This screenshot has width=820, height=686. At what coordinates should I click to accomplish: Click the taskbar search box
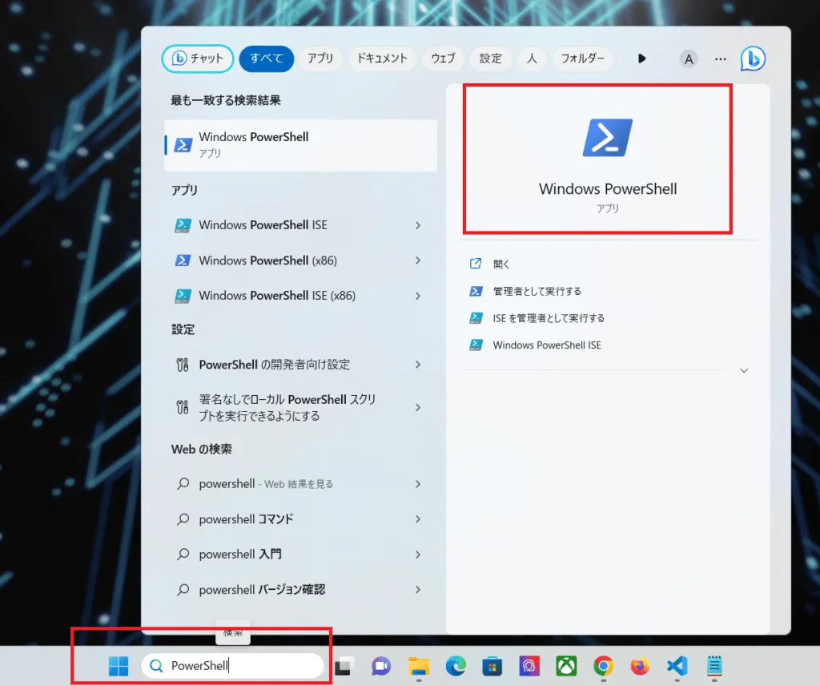click(233, 666)
